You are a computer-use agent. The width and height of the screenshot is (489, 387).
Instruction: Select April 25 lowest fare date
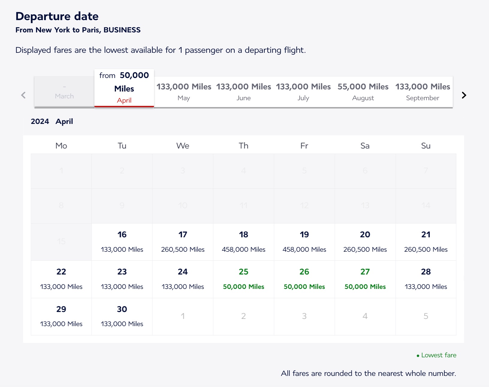(244, 279)
